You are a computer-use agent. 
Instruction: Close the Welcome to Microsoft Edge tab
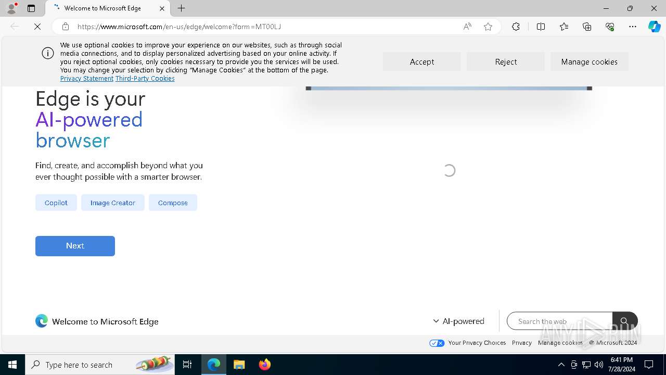[162, 8]
